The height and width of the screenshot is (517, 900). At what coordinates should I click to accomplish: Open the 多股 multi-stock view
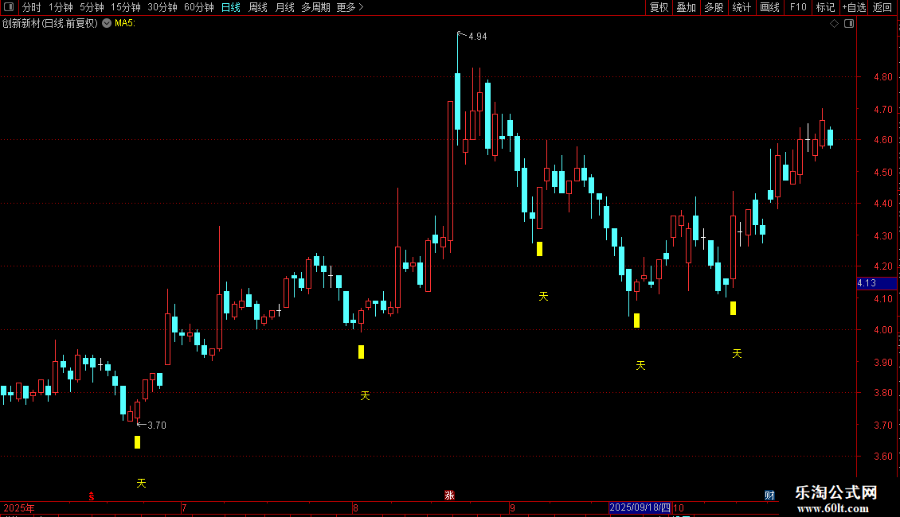point(714,7)
